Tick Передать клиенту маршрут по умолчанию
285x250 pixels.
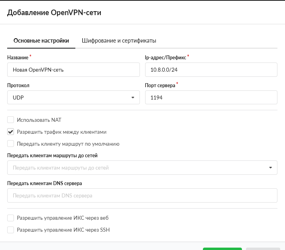(10, 144)
